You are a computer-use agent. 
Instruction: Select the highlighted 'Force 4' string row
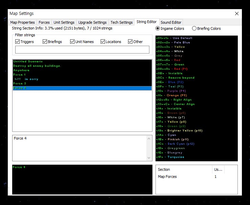click(x=82, y=88)
